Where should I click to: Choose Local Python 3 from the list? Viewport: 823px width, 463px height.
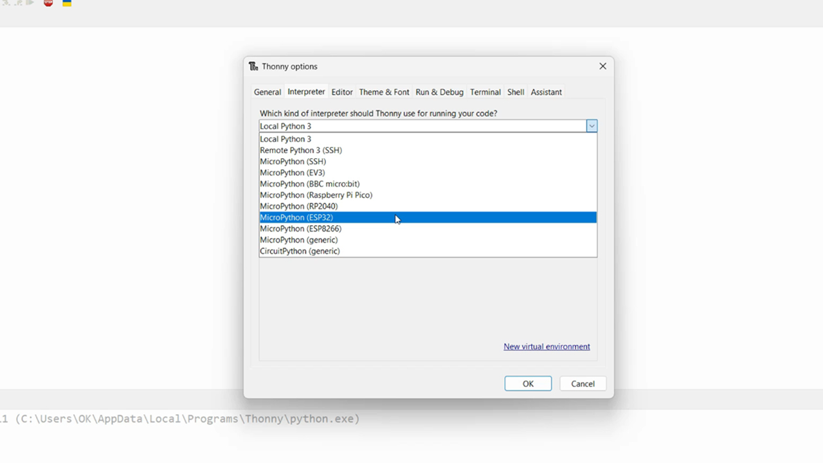pyautogui.click(x=428, y=139)
